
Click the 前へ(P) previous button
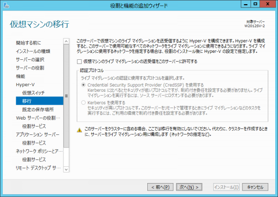click(161, 187)
